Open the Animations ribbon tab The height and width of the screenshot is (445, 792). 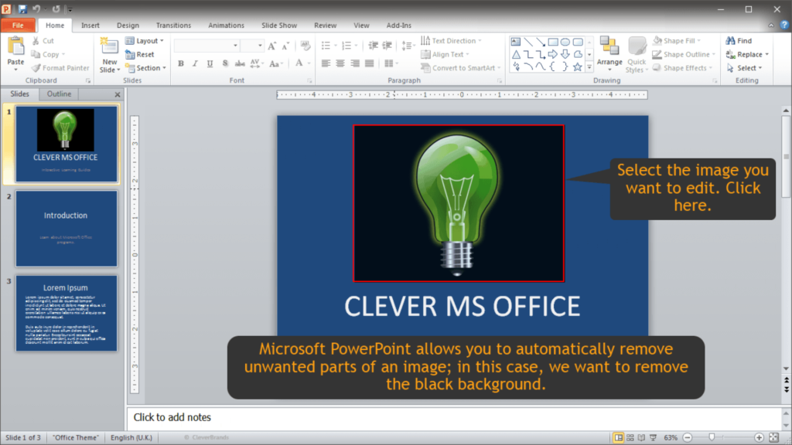[226, 25]
